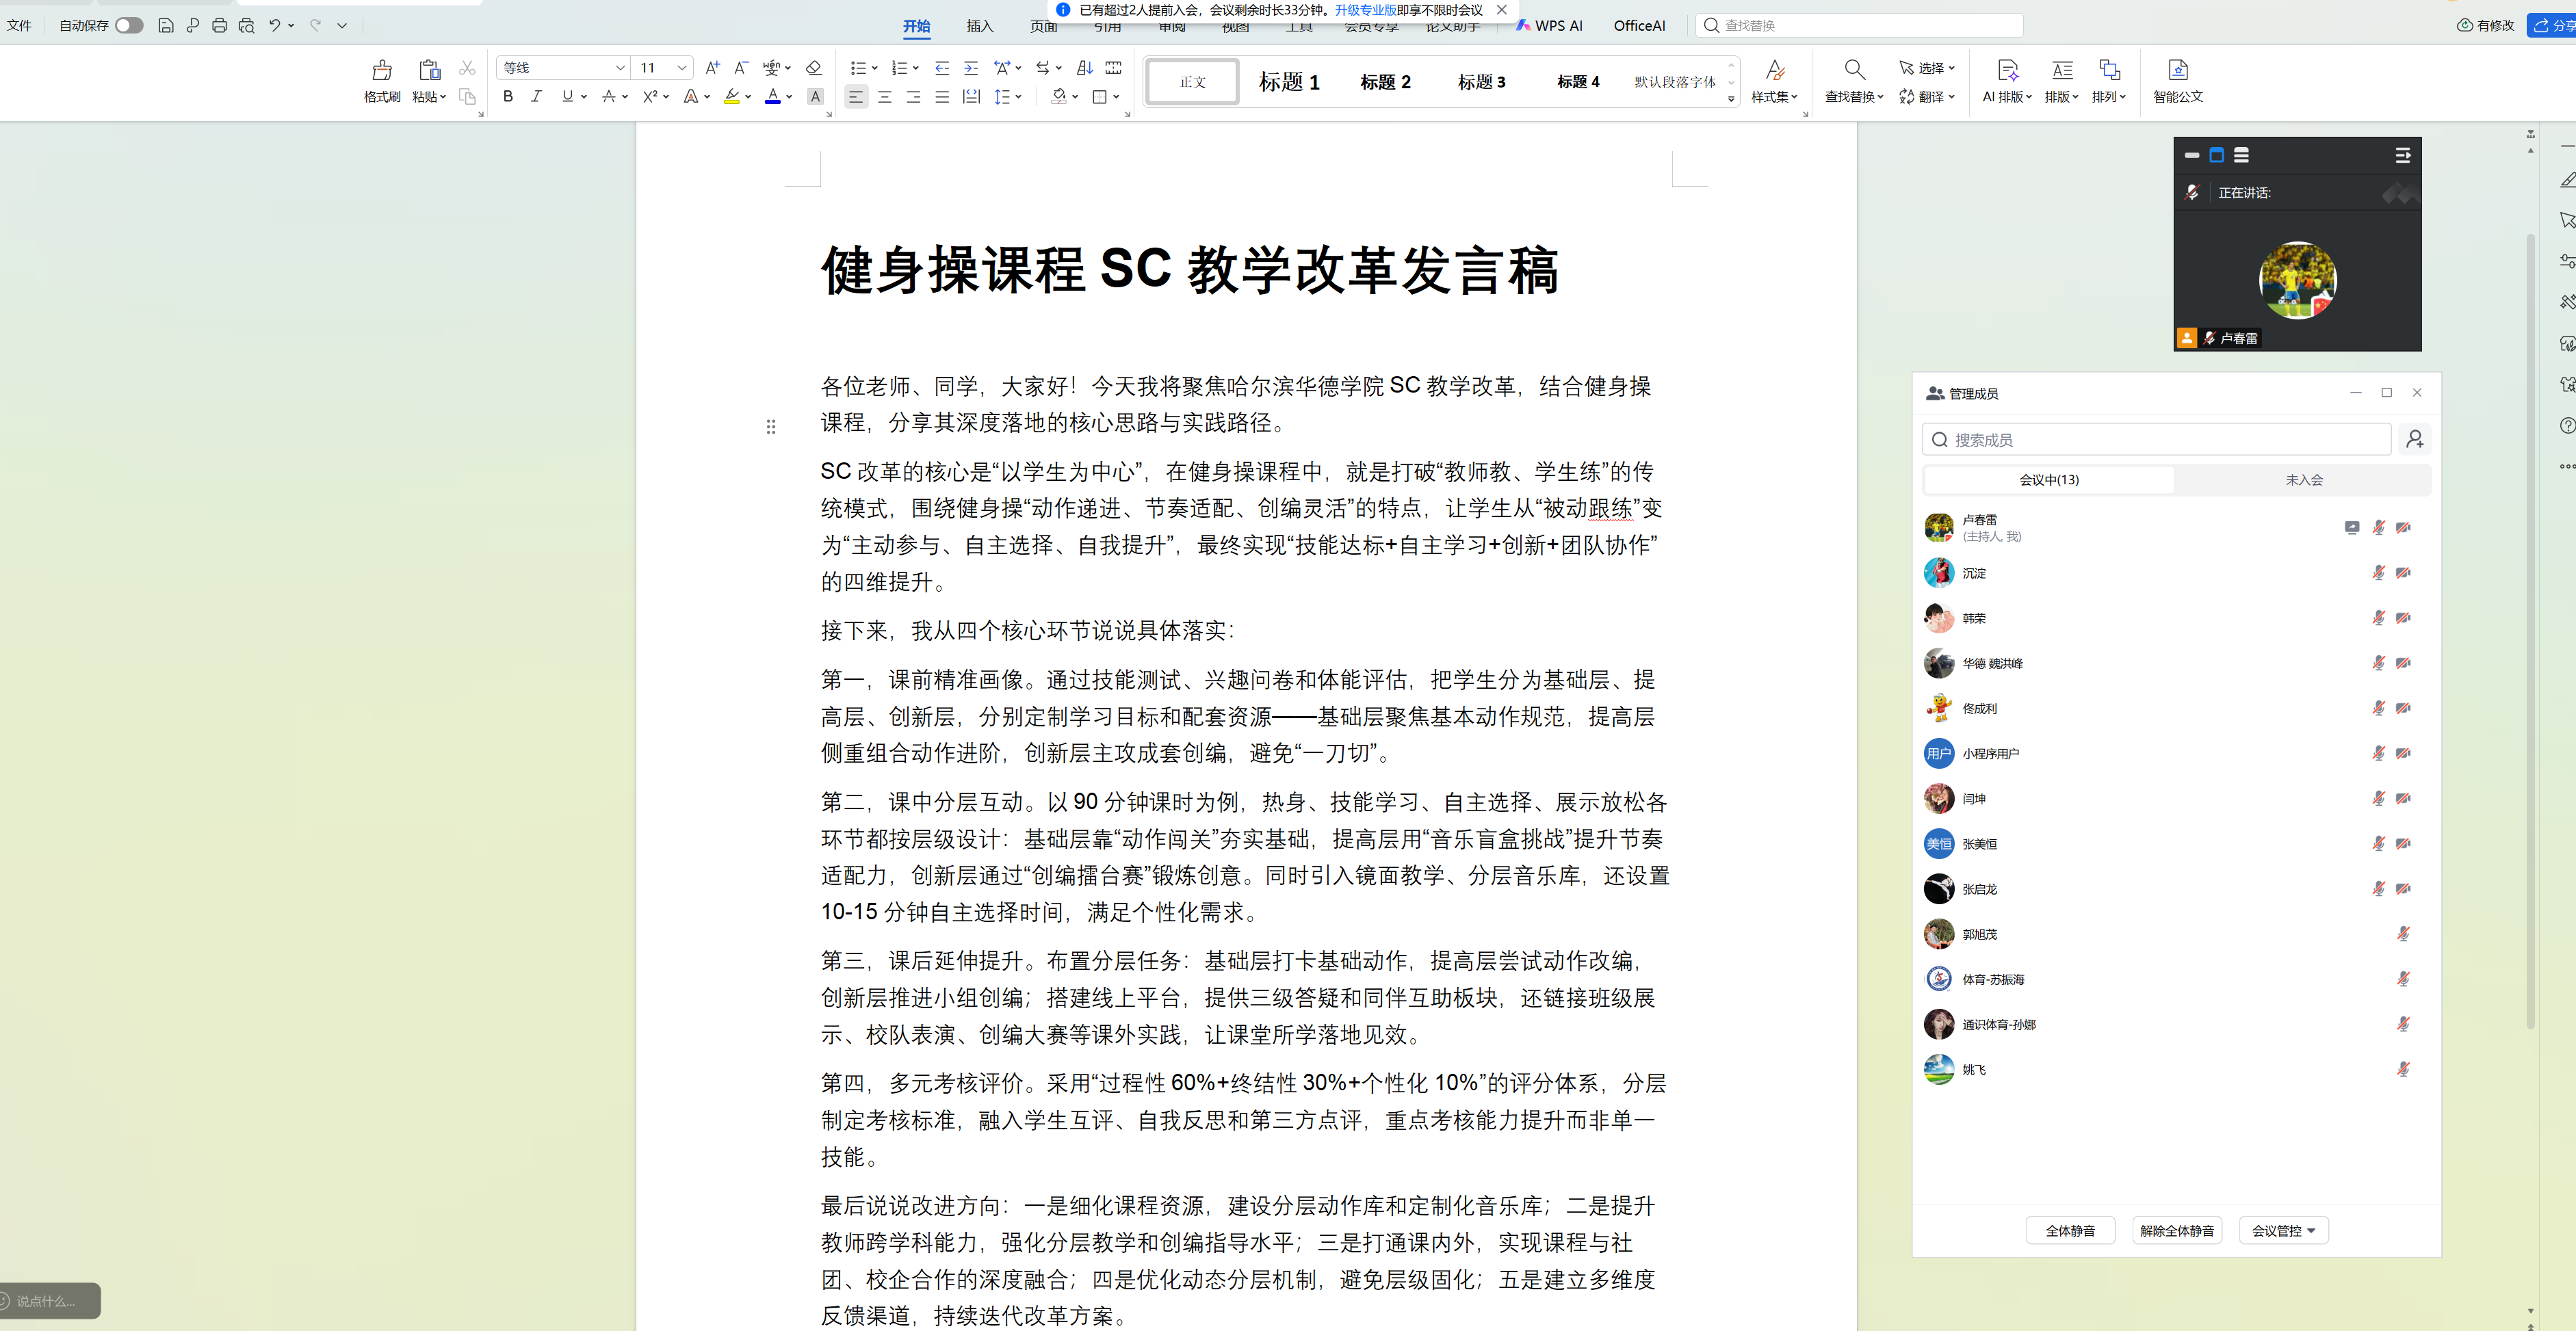This screenshot has height=1331, width=2576.
Task: Center align the paragraph
Action: (884, 97)
